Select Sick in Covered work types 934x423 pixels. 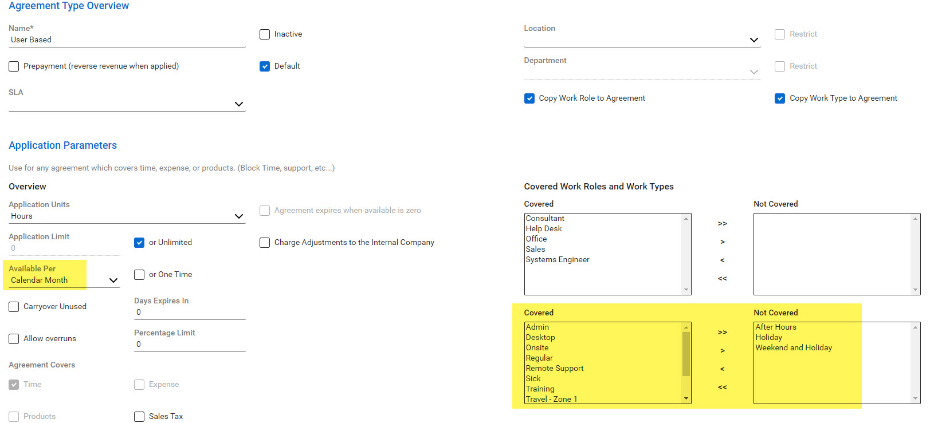point(533,379)
